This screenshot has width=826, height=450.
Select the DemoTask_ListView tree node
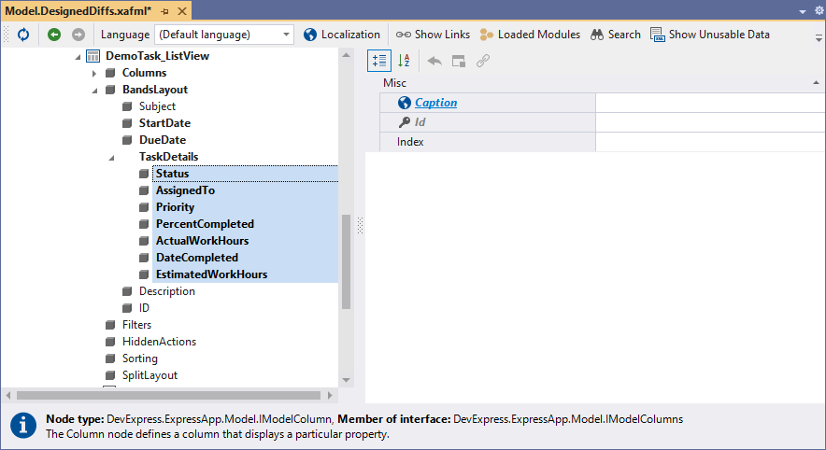[x=158, y=56]
